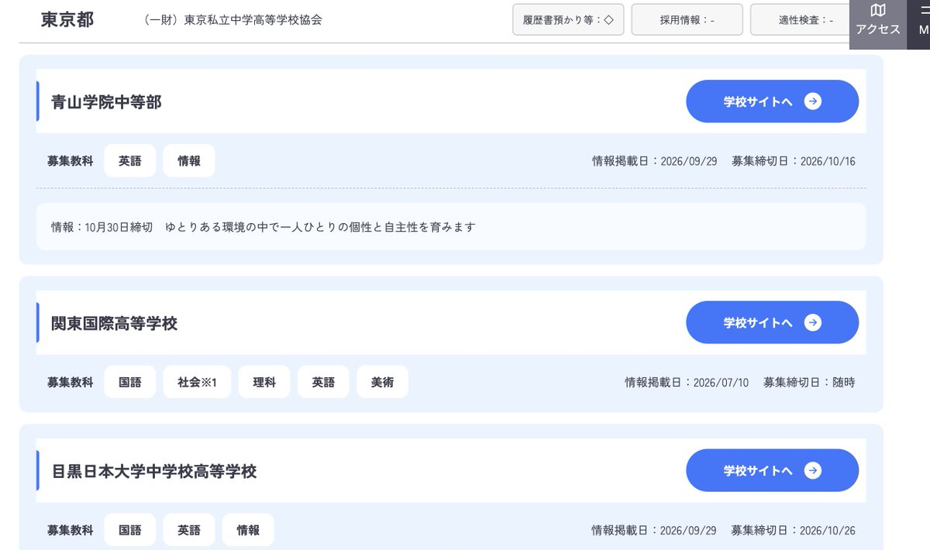
Task: Select the 情報 tag under 青山学院中等部
Action: [189, 161]
